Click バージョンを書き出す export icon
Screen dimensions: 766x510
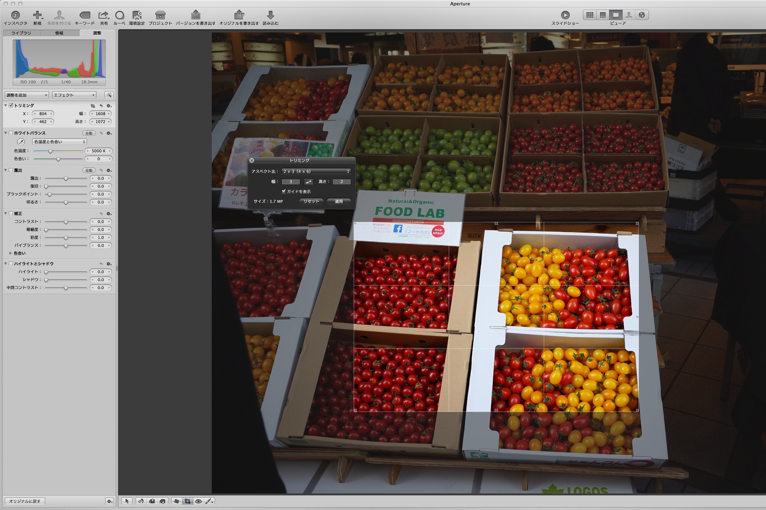(195, 15)
